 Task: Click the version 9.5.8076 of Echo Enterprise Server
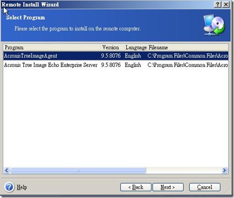111,65
